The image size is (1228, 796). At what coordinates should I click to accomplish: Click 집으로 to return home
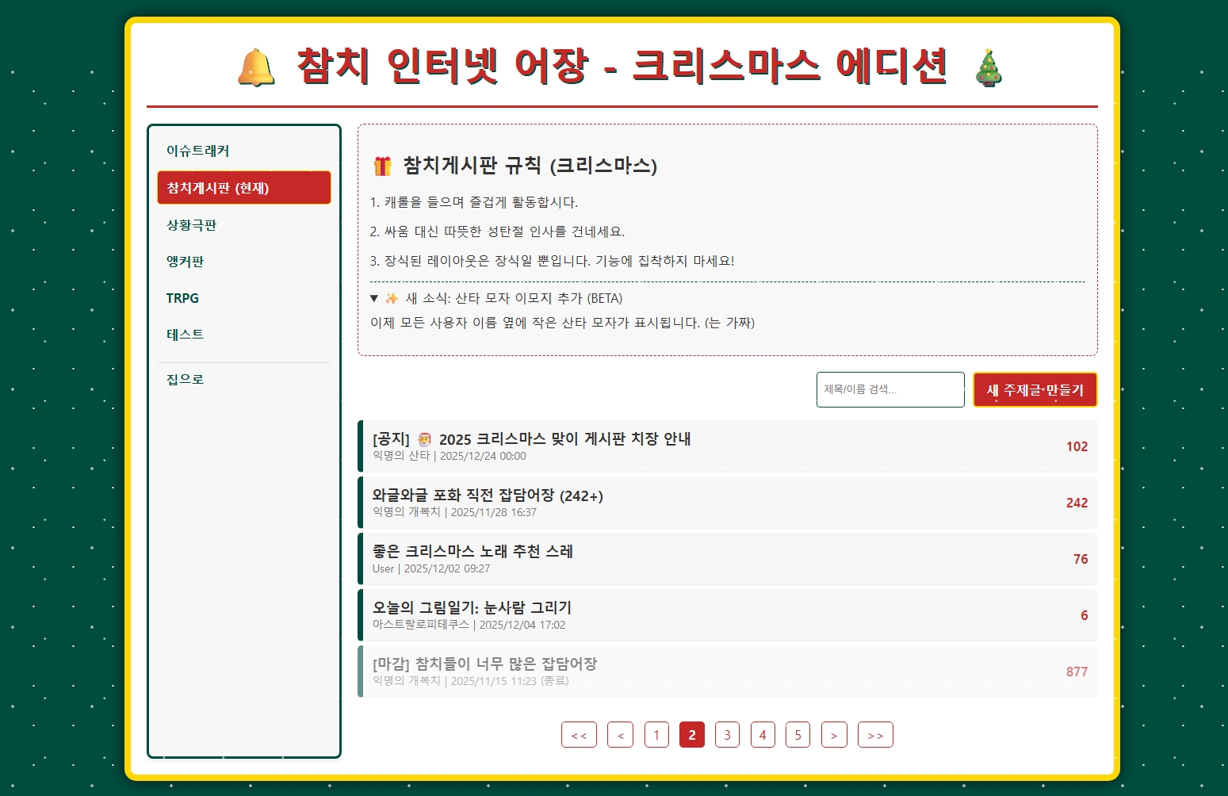186,380
